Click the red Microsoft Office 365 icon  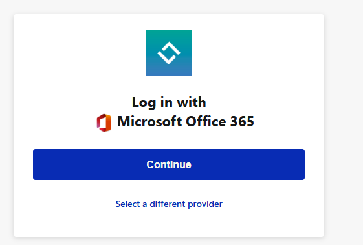coord(104,122)
